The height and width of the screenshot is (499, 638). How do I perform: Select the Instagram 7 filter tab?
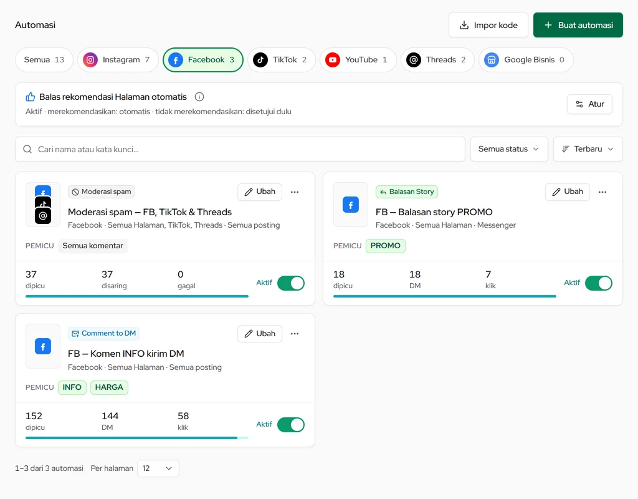118,60
